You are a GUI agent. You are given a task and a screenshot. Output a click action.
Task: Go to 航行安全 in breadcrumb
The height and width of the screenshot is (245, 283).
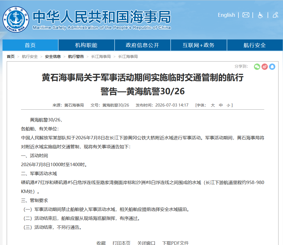point(30,56)
